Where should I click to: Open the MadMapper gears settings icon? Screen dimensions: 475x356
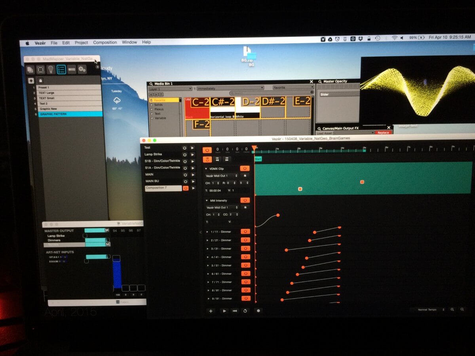click(x=82, y=70)
